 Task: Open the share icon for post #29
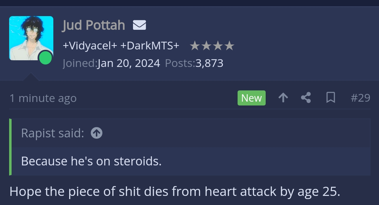306,98
